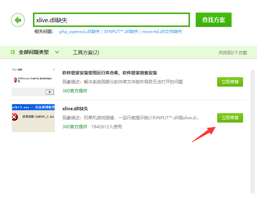Click the runtime library error dialog thumbnail
This screenshot has width=257, height=203.
(x=33, y=82)
